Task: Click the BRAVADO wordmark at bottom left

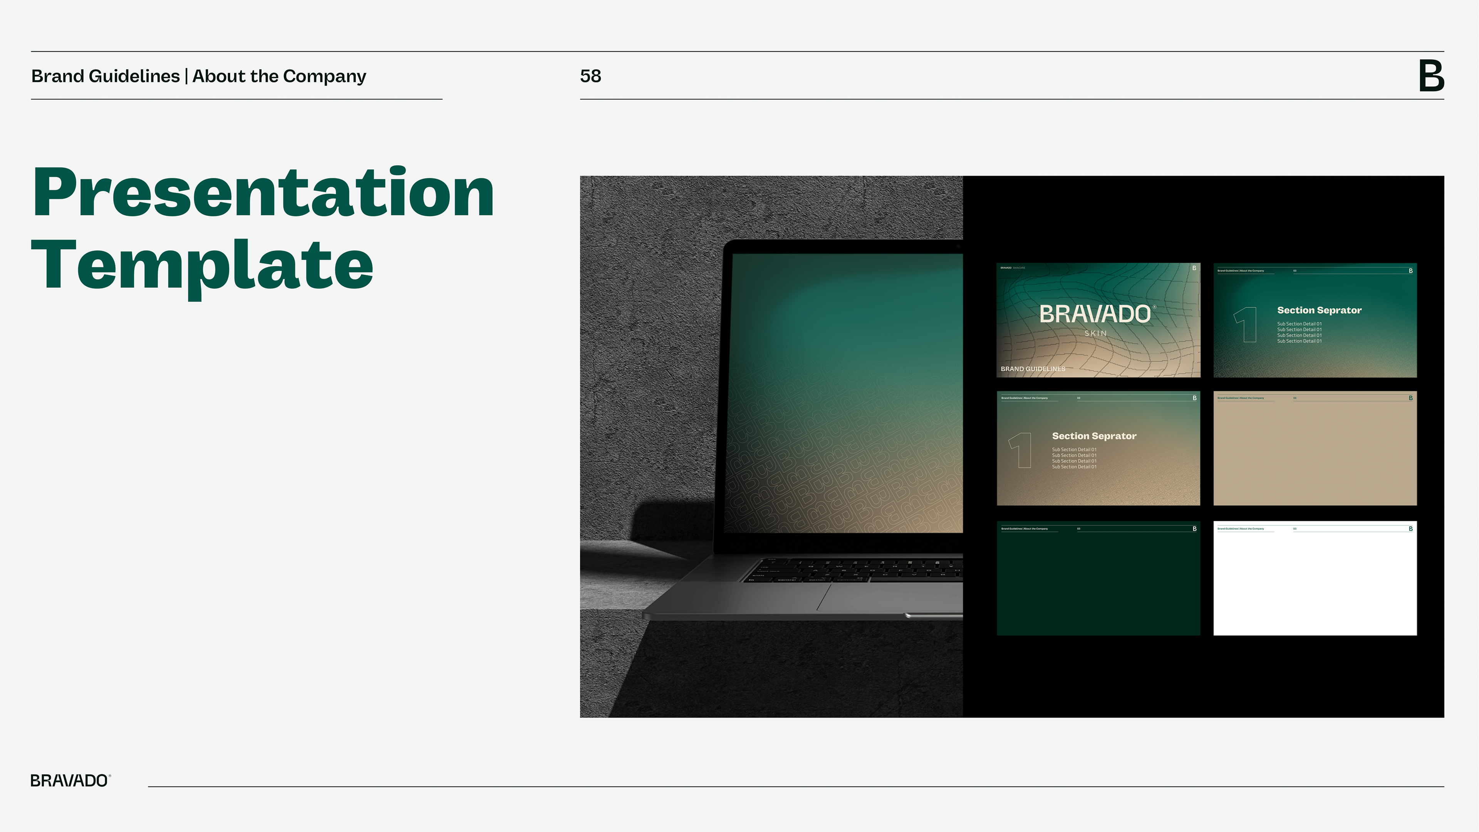Action: (69, 780)
